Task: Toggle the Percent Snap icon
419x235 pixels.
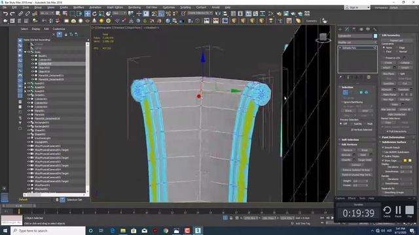Action: pos(168,14)
